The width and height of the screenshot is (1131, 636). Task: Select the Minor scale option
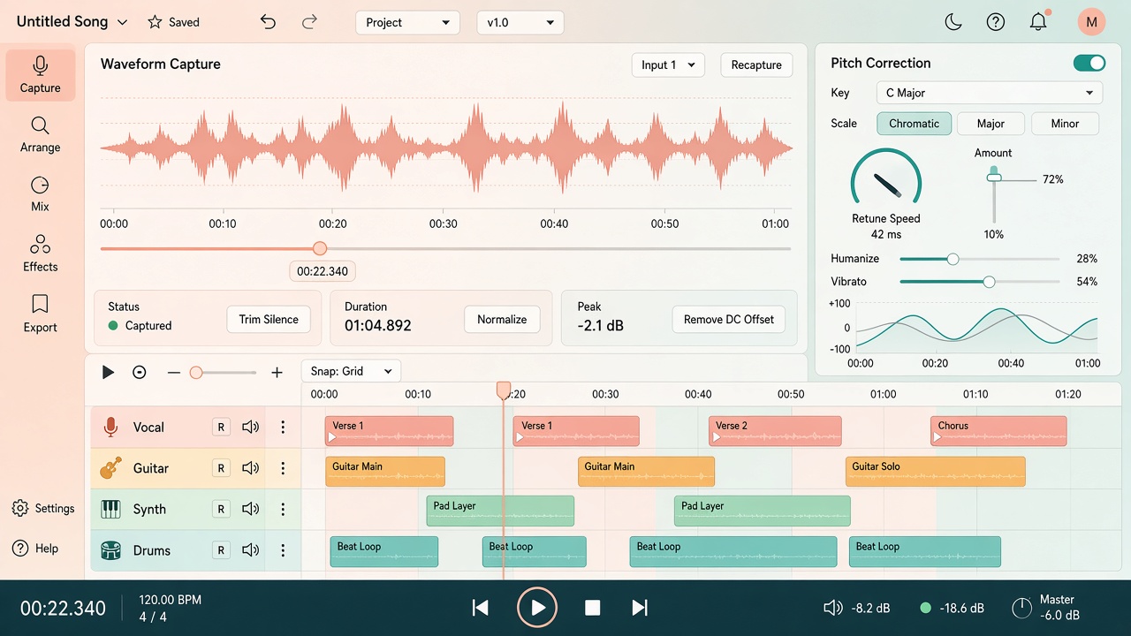click(x=1065, y=124)
